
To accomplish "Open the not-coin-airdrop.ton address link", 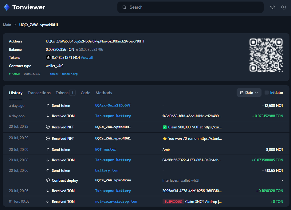I will (x=116, y=201).
